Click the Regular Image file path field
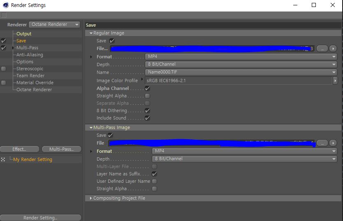Image resolution: width=343 pixels, height=221 pixels. pos(212,48)
